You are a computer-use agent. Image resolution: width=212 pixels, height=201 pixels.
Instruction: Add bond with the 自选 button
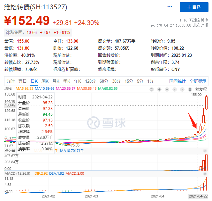point(194,7)
